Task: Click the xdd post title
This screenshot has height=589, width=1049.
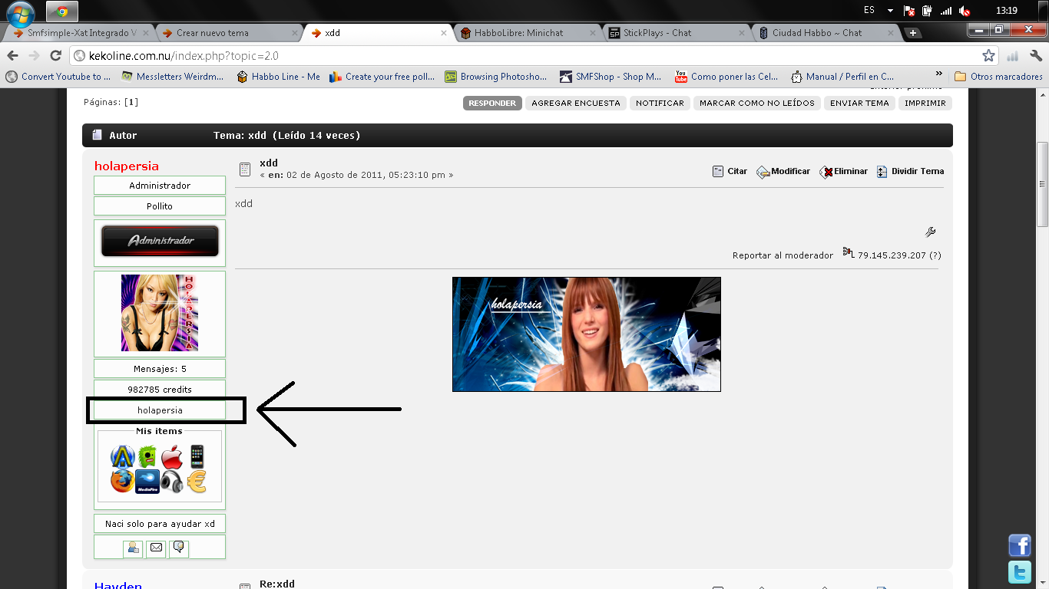Action: click(x=269, y=163)
